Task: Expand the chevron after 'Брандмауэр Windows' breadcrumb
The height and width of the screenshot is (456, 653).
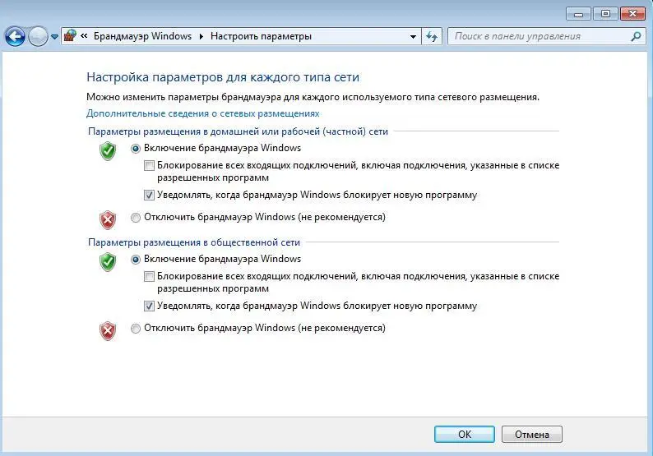Action: click(x=201, y=37)
